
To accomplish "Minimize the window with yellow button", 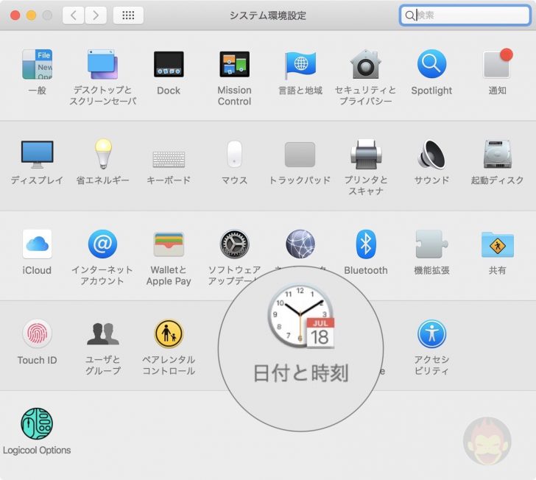I will click(x=31, y=15).
